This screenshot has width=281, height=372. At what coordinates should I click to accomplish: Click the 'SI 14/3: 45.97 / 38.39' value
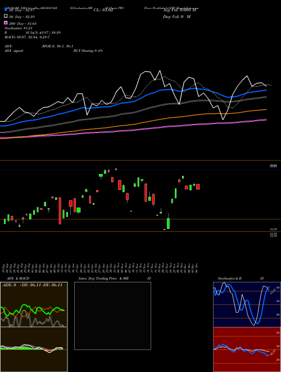43,33
